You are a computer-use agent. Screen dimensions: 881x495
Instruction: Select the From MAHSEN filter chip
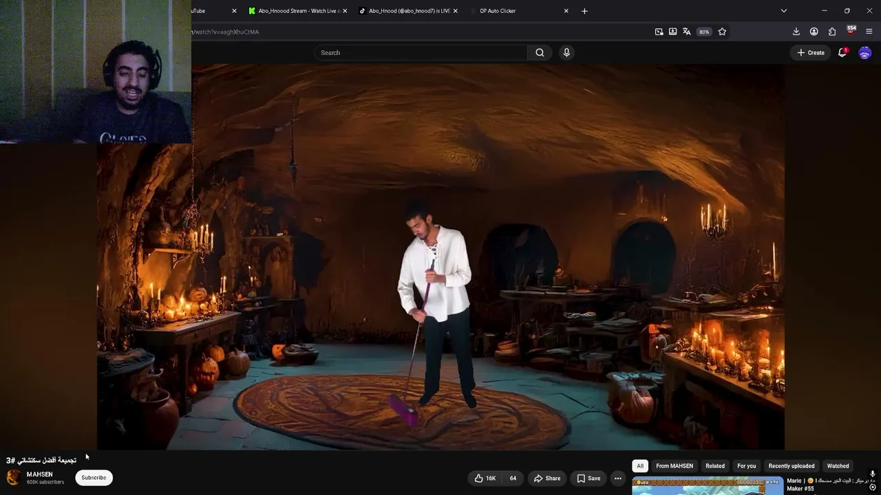tap(675, 466)
